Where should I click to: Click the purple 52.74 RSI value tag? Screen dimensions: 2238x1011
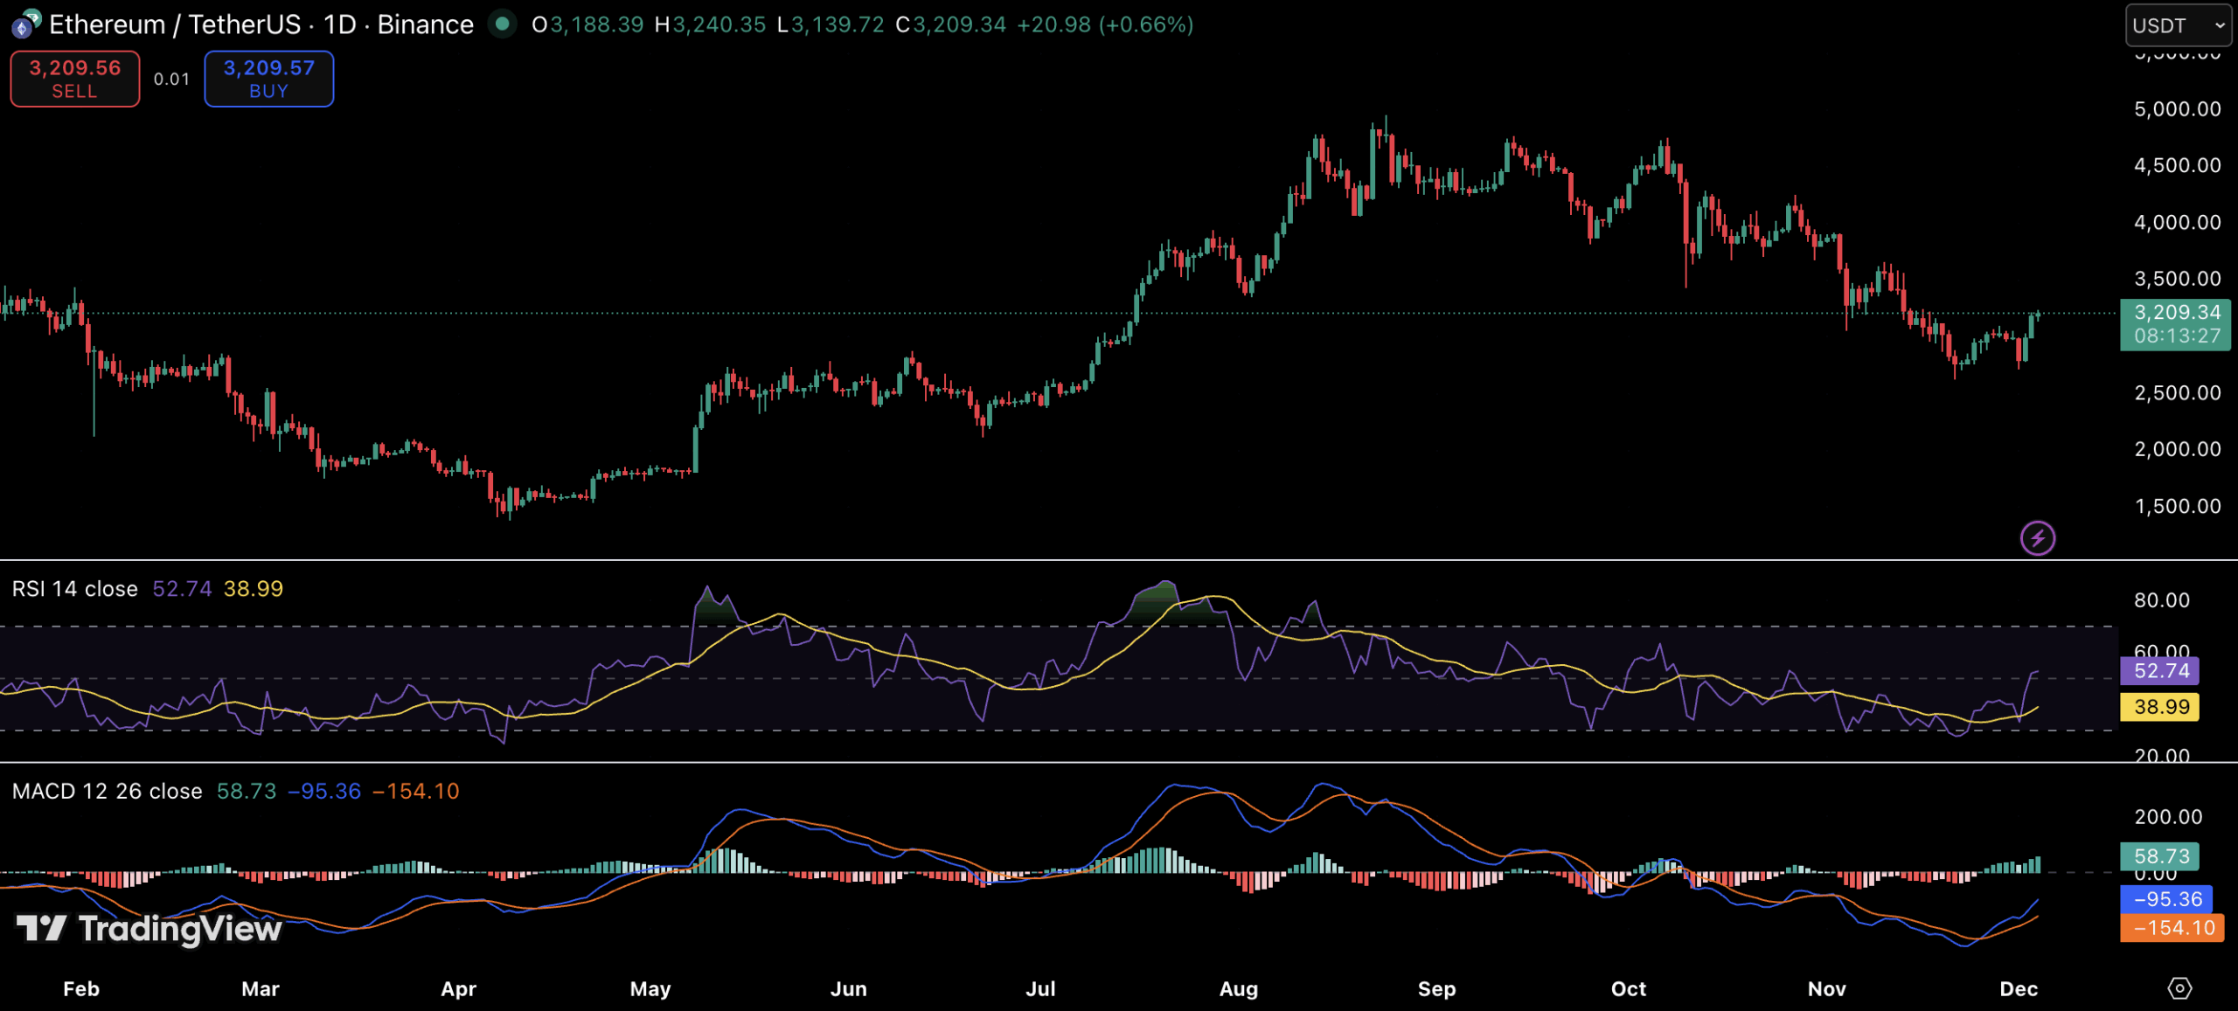2160,671
